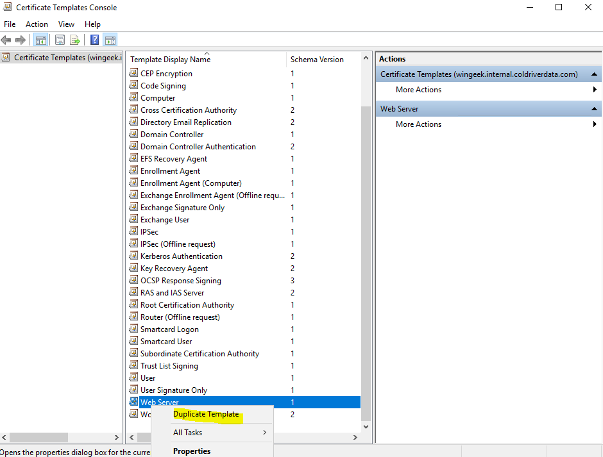Choose Duplicate Template from context menu
Viewport: 603px width, 457px height.
coord(206,414)
